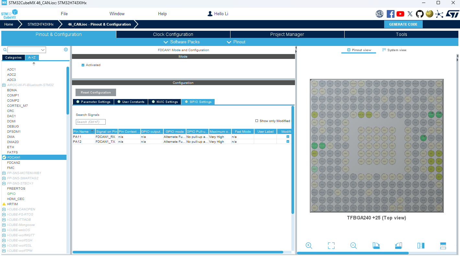Expand the Software Packs menu
The height and width of the screenshot is (256, 460).
pos(182,42)
